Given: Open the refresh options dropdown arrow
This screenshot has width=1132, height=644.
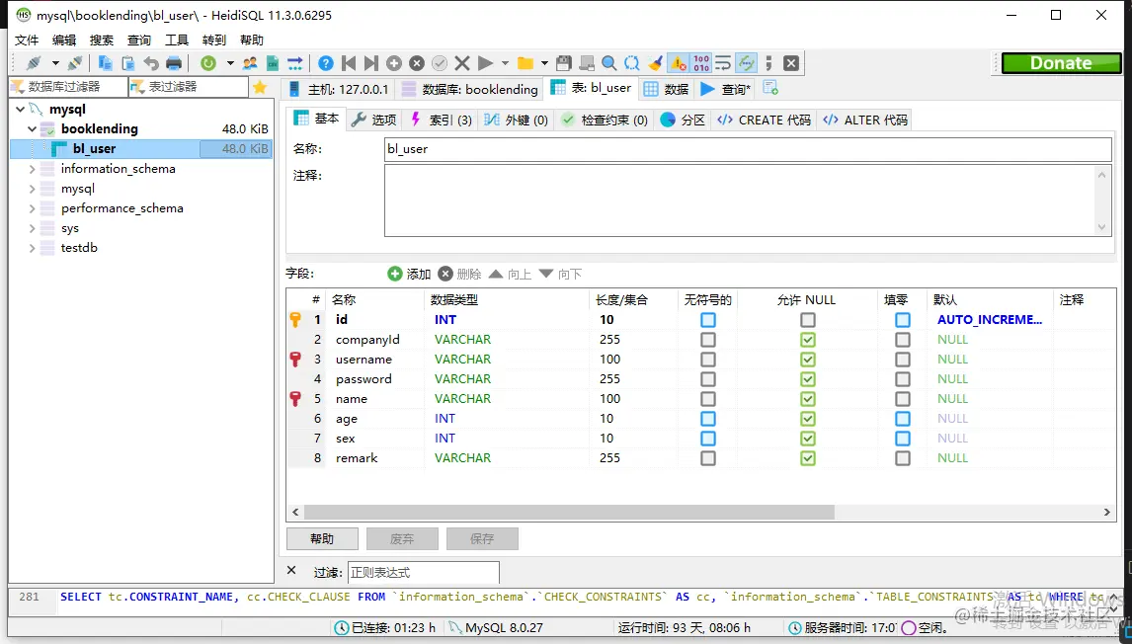Looking at the screenshot, I should [230, 63].
